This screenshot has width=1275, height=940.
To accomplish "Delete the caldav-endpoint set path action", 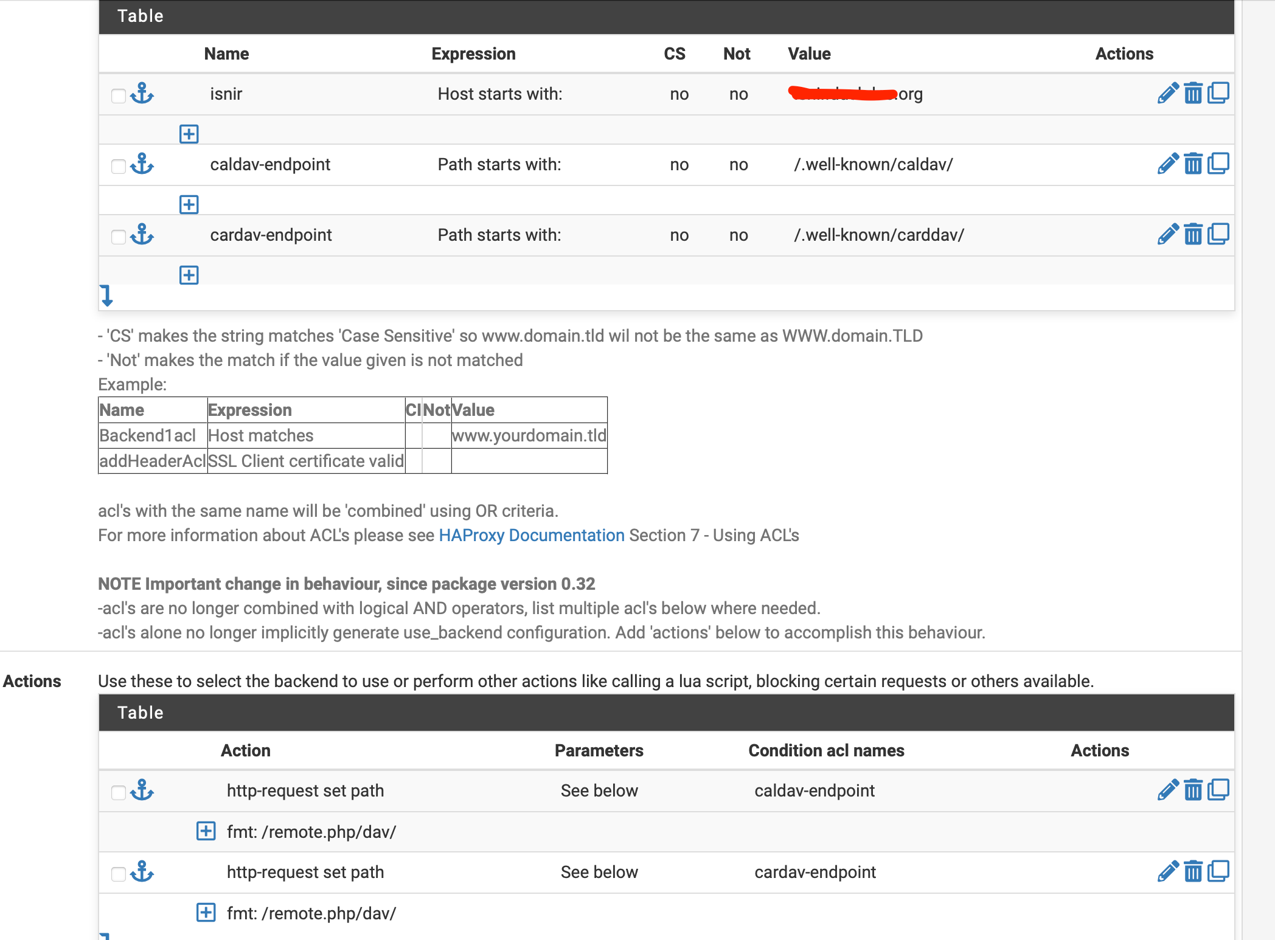I will point(1193,790).
